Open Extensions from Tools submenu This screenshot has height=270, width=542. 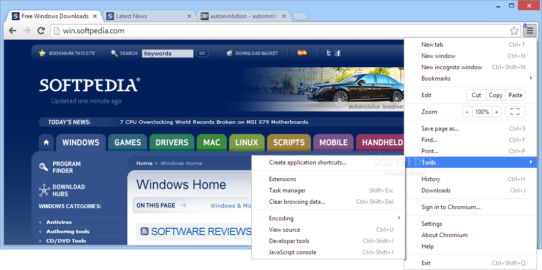pos(328,179)
